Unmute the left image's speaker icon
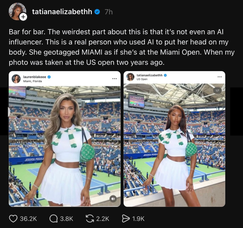 [113, 199]
